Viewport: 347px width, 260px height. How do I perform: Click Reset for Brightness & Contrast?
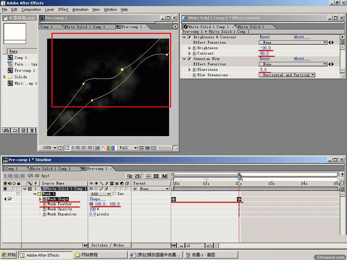265,37
